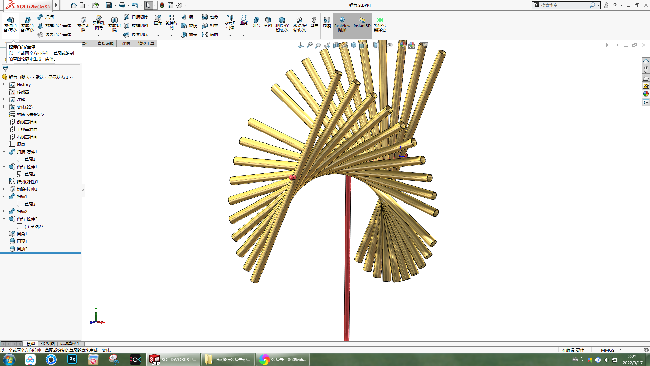
Task: Select the 前视基准面 plane
Action: [x=23, y=122]
